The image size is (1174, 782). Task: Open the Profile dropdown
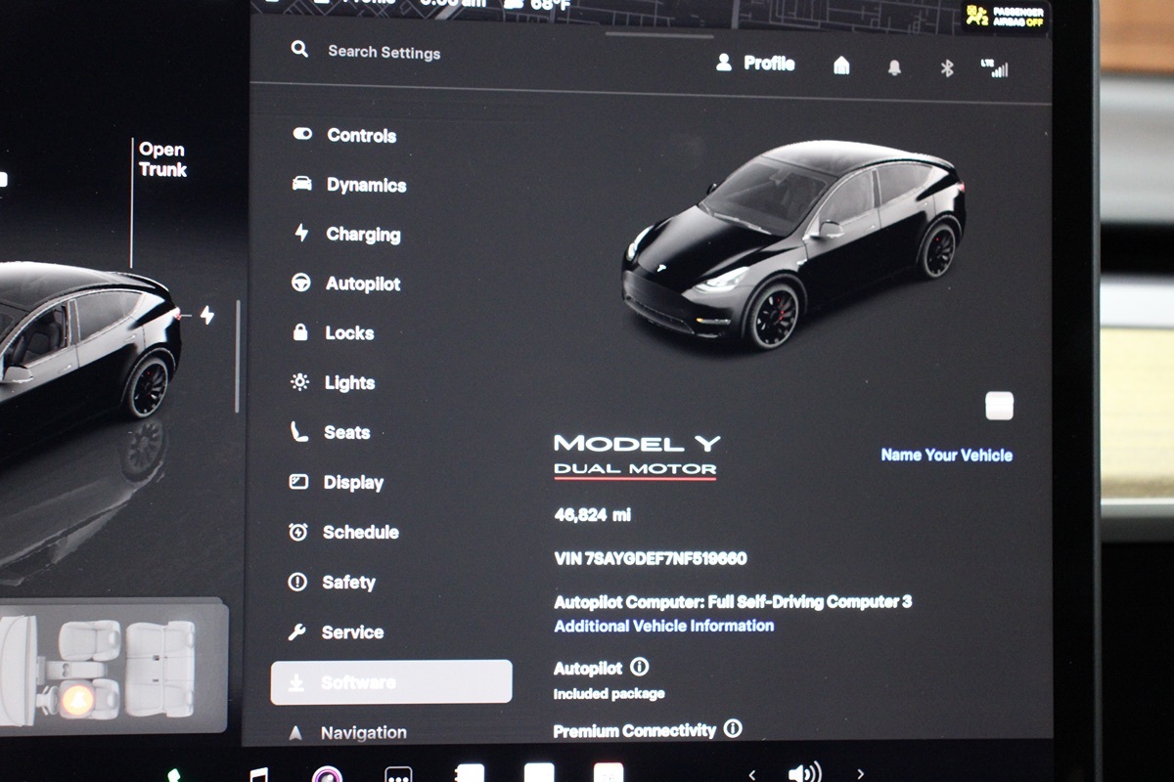click(755, 64)
